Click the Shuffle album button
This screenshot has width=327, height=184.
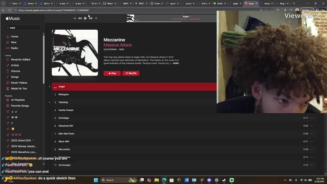click(x=131, y=73)
